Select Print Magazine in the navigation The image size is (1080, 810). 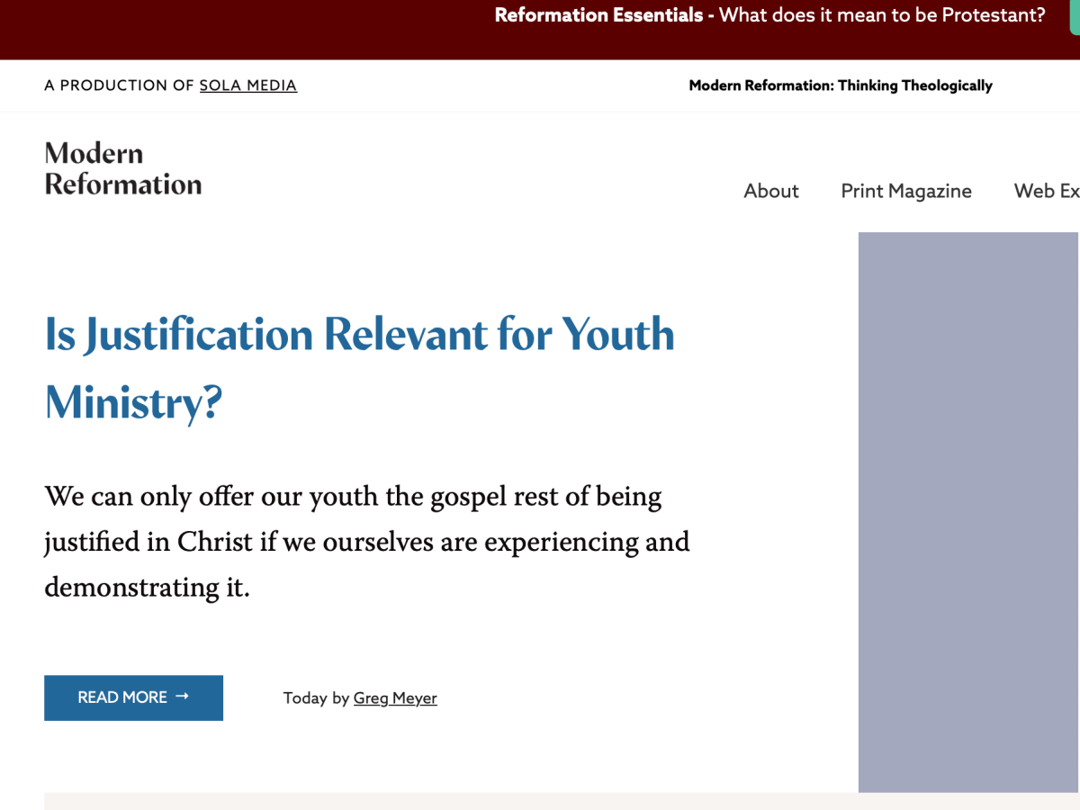(905, 191)
